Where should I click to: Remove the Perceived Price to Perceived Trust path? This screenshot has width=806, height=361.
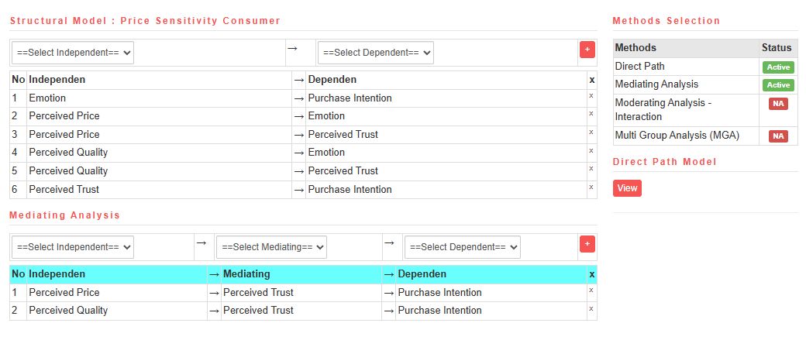[x=591, y=132]
